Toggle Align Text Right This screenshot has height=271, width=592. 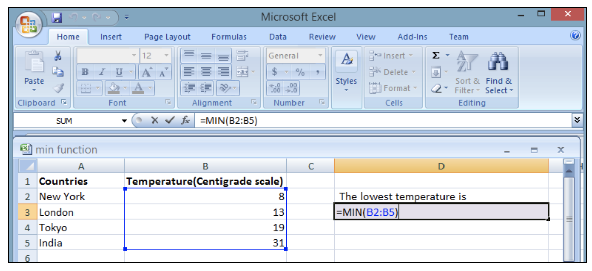coord(224,72)
